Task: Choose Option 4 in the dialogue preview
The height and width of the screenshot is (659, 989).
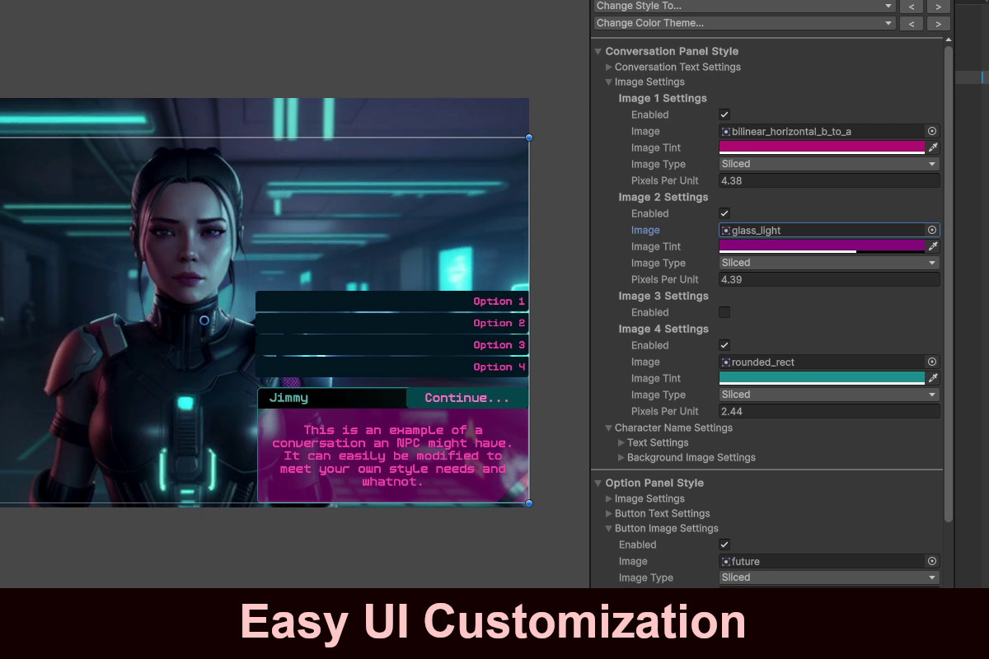Action: (x=391, y=367)
